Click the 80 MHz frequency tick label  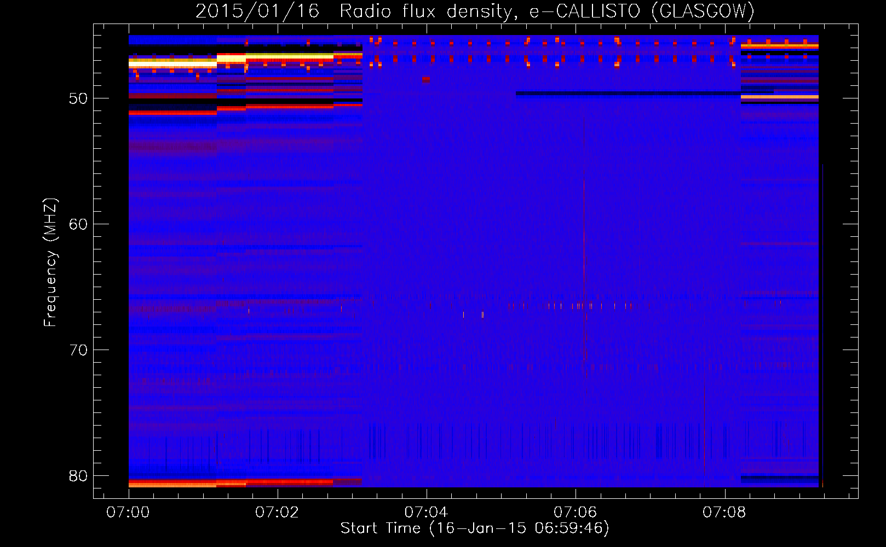[x=78, y=476]
